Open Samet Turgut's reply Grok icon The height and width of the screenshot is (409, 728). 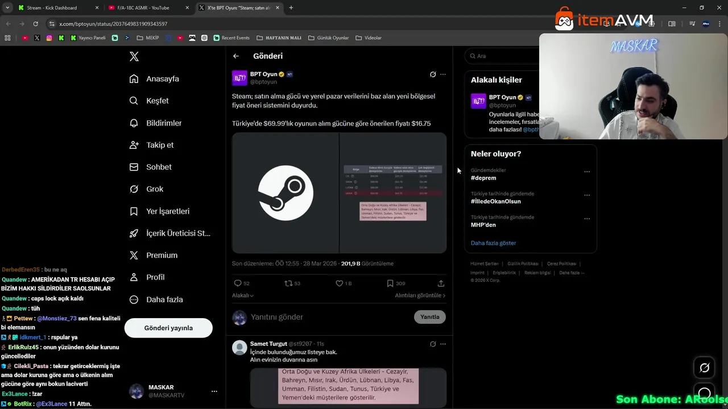(x=433, y=344)
